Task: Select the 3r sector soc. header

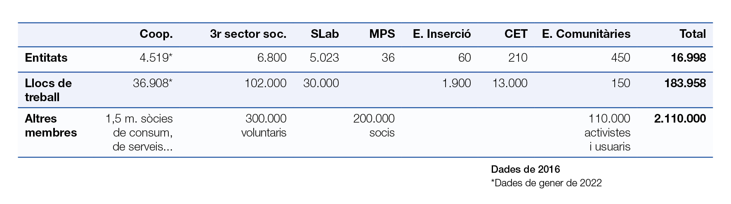Action: [x=248, y=34]
